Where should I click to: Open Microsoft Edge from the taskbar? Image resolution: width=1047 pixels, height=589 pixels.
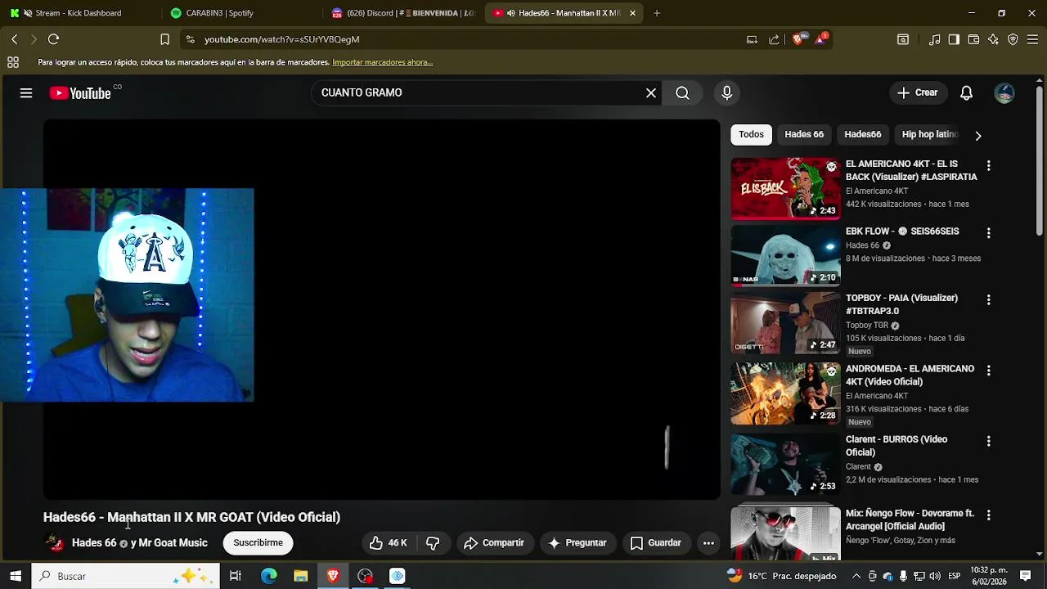(x=268, y=576)
